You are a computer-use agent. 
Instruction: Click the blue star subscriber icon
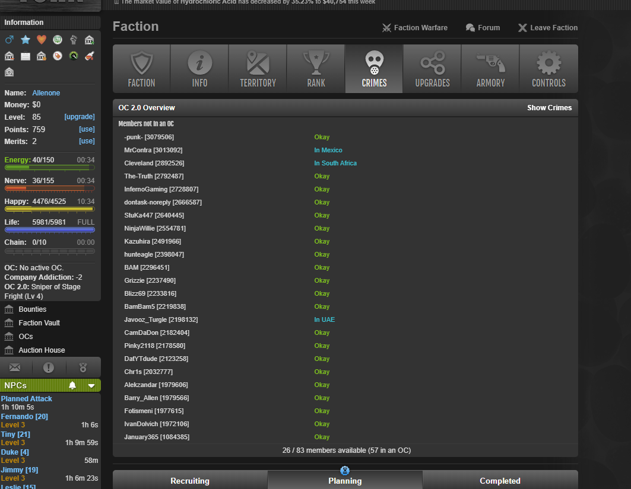tap(26, 39)
